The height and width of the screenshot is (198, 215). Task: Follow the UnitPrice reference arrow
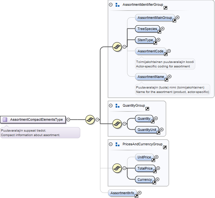click(x=153, y=160)
